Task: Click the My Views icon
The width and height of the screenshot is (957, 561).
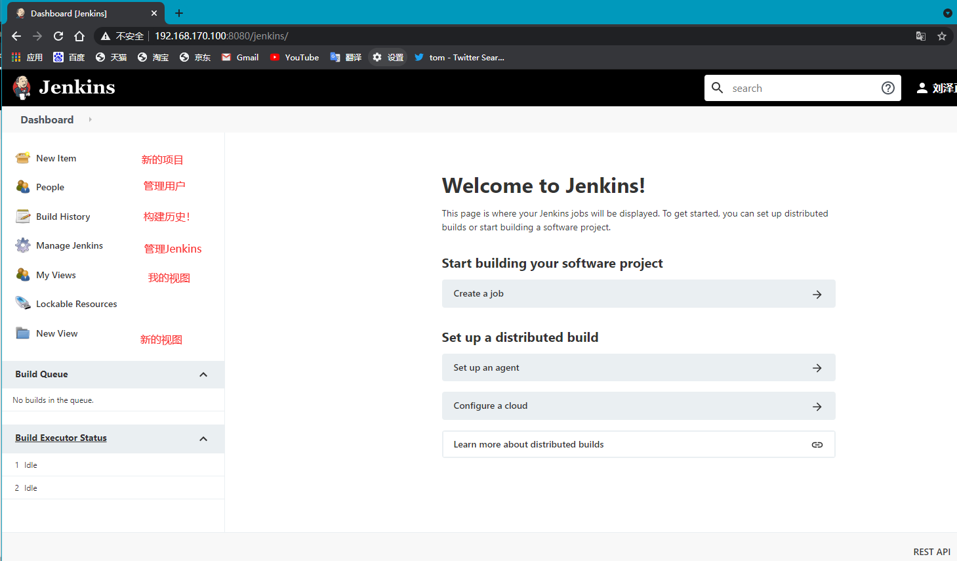Action: [x=22, y=274]
